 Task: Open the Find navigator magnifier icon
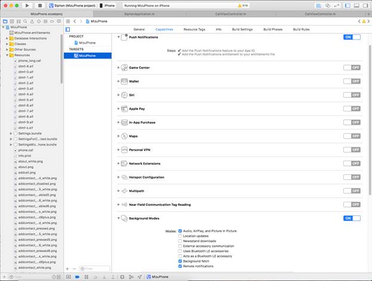(25, 21)
